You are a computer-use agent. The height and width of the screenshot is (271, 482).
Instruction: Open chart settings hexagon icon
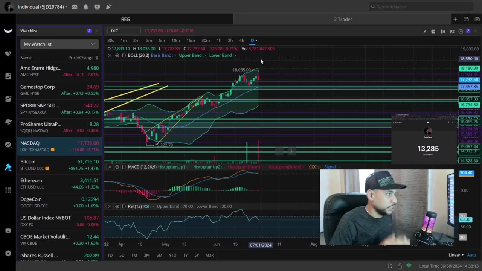tap(461, 32)
